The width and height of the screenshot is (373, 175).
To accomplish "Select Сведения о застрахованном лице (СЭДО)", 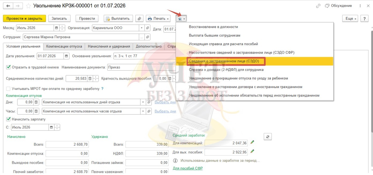I will tap(224, 61).
